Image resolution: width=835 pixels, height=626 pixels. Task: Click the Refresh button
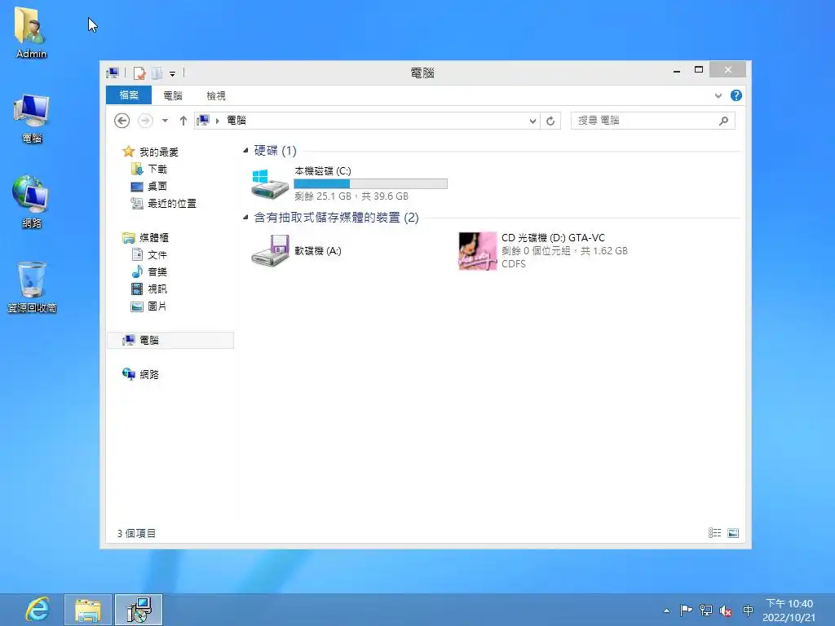pyautogui.click(x=550, y=121)
